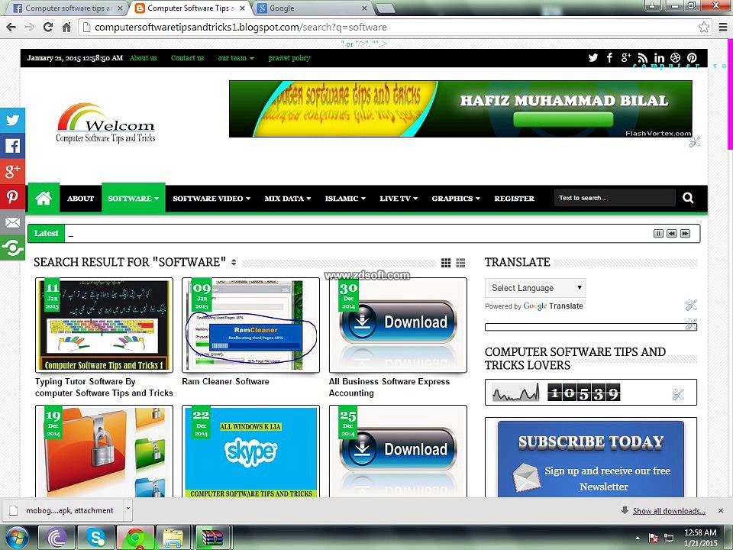Viewport: 733px width, 550px height.
Task: Expand the GRAPHICS menu dropdown
Action: coord(456,199)
